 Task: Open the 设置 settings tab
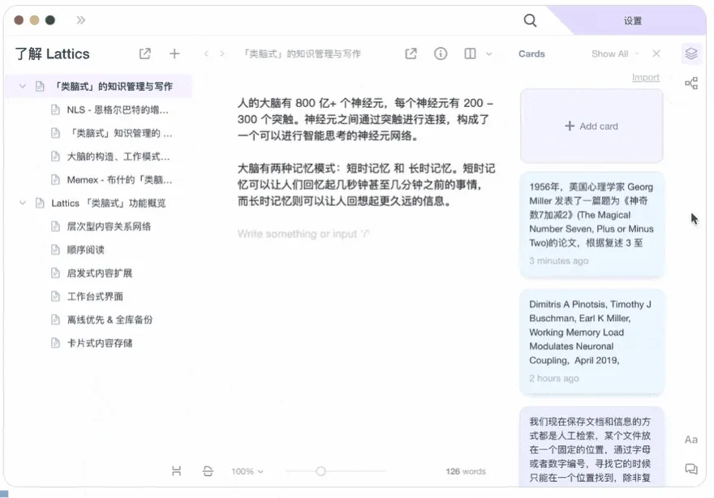[633, 20]
